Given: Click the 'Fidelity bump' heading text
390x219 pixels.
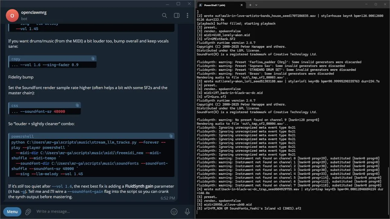Looking at the screenshot, I should (x=21, y=77).
